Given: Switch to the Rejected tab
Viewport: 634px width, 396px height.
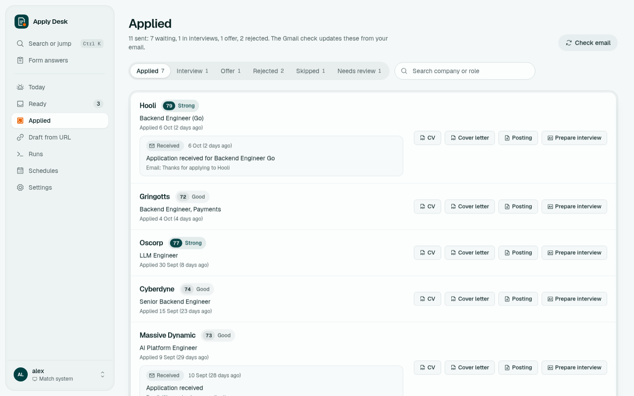Looking at the screenshot, I should 269,71.
